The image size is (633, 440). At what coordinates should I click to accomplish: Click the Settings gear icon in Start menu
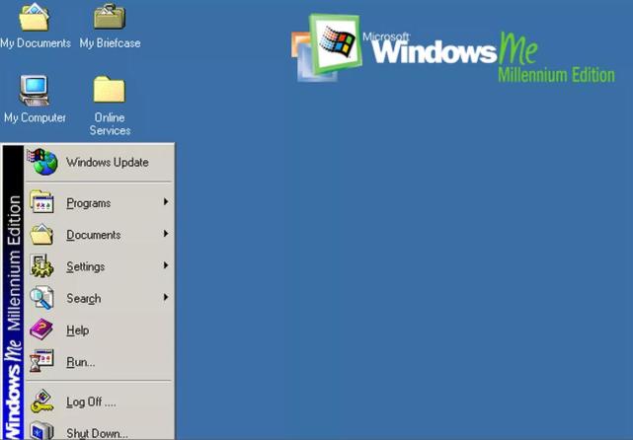[41, 265]
